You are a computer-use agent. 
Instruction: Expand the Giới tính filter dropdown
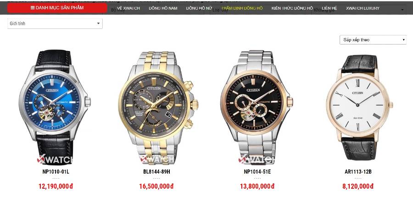(x=55, y=23)
